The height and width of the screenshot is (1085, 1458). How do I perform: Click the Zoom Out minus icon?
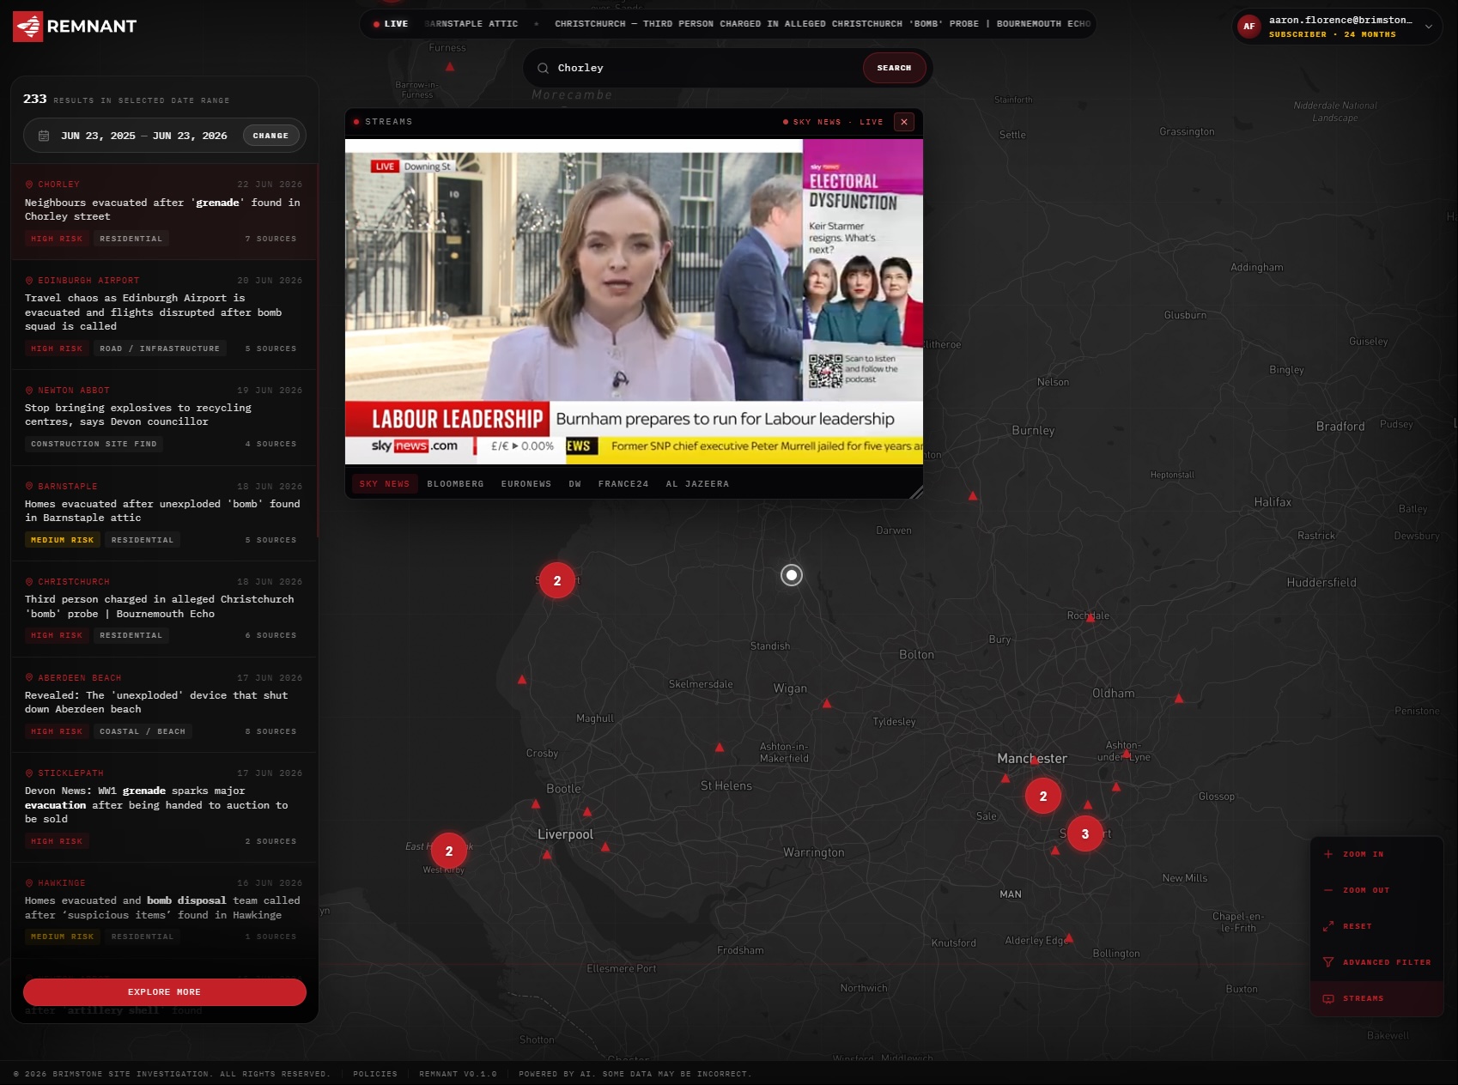click(x=1328, y=890)
